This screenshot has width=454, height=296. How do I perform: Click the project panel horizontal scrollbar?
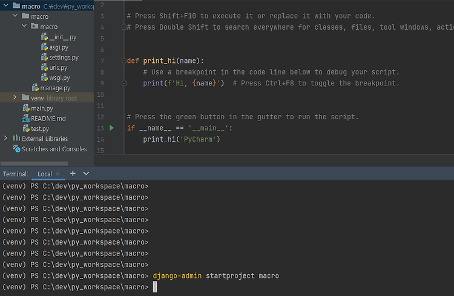coord(34,163)
